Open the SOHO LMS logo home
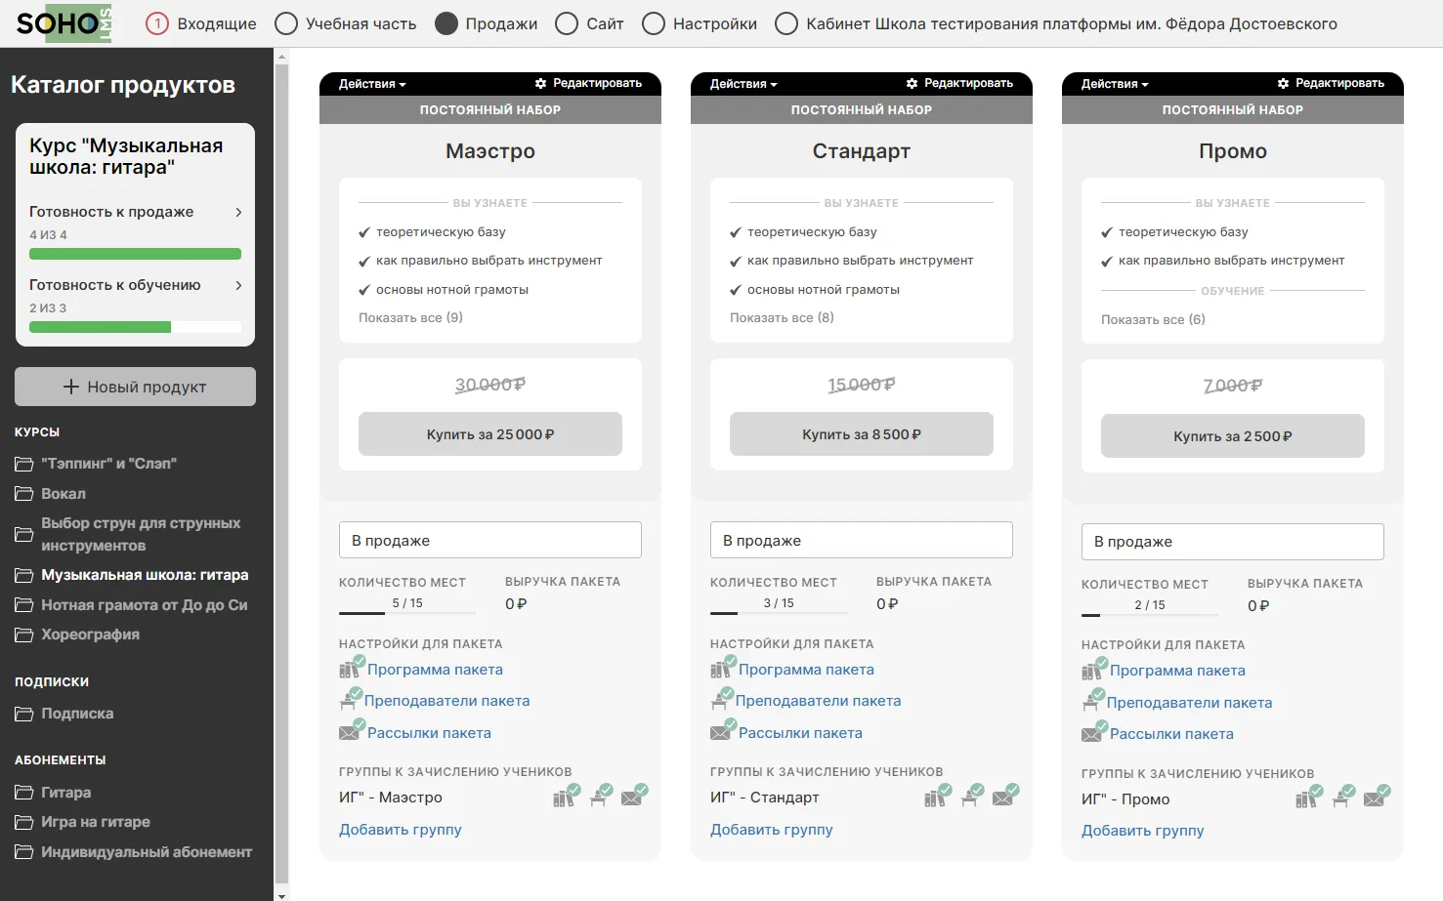The height and width of the screenshot is (901, 1443). pyautogui.click(x=64, y=23)
